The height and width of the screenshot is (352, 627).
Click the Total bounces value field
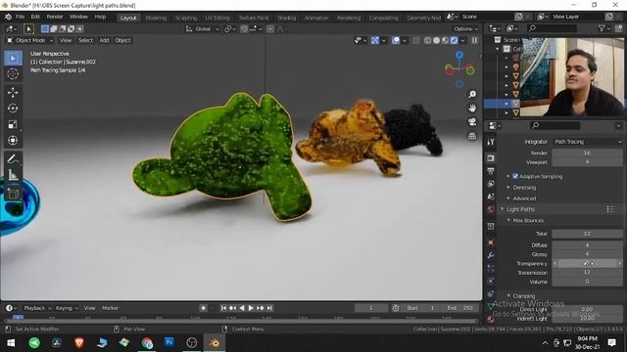[588, 234]
